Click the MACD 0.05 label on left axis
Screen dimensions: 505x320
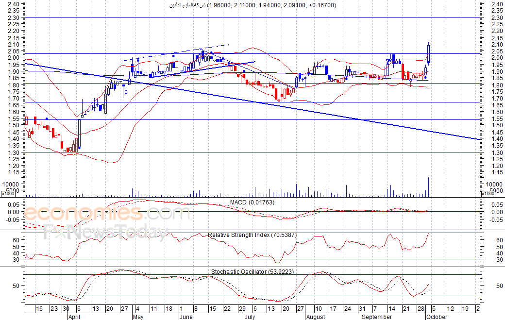point(14,205)
